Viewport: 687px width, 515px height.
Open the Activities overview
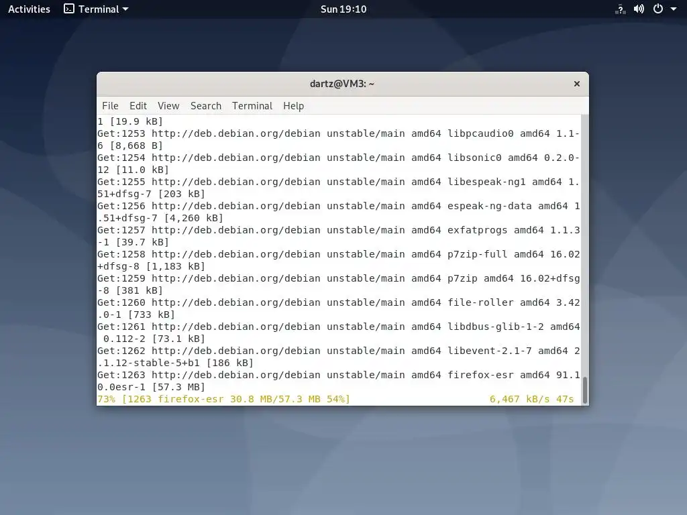coord(29,9)
